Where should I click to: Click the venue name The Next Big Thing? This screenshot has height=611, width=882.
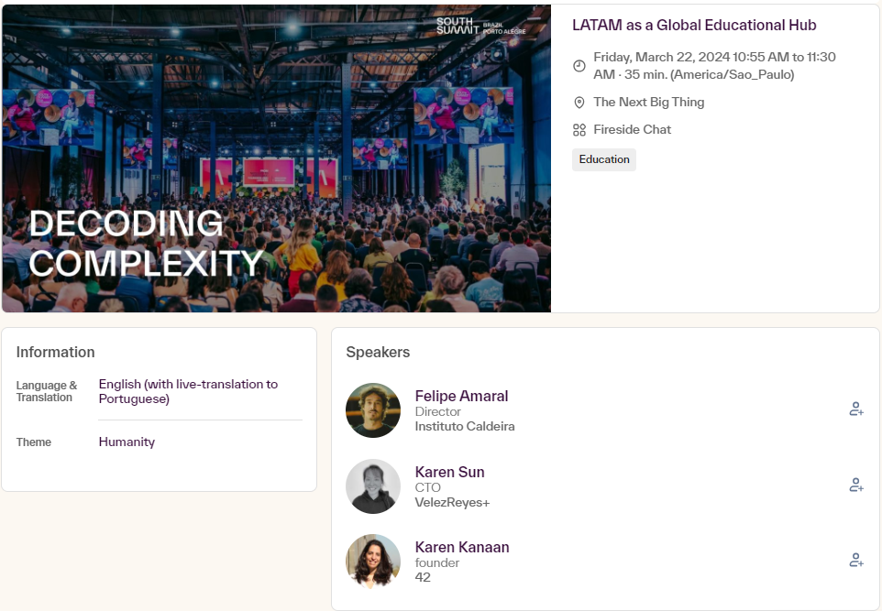[648, 103]
